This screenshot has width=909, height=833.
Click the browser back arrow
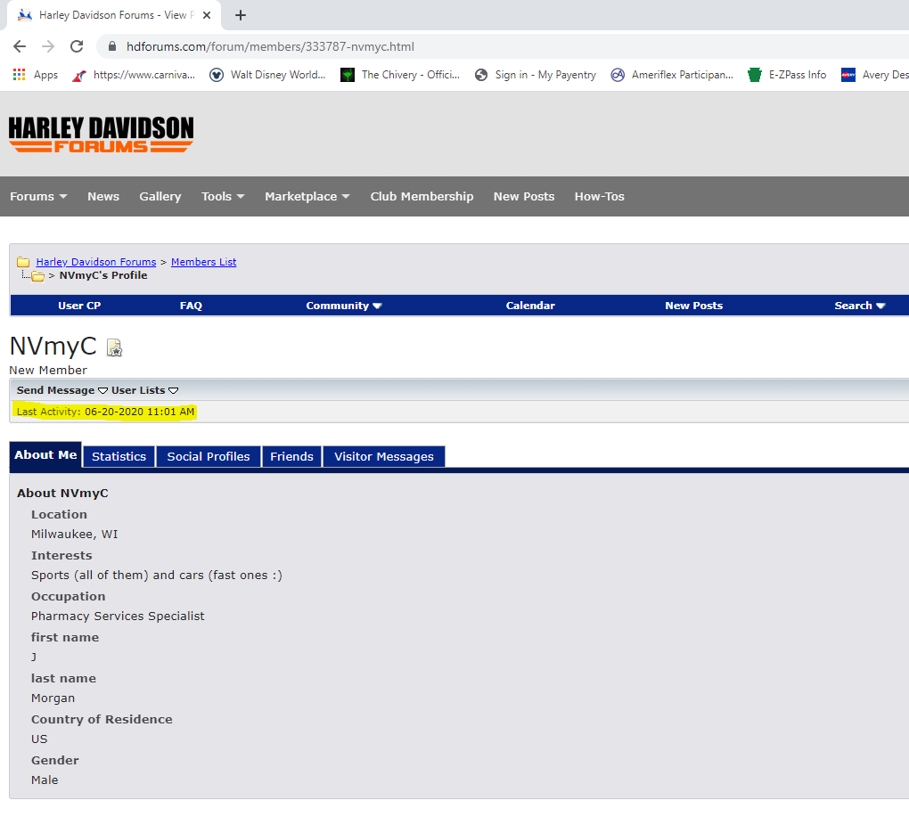tap(20, 46)
